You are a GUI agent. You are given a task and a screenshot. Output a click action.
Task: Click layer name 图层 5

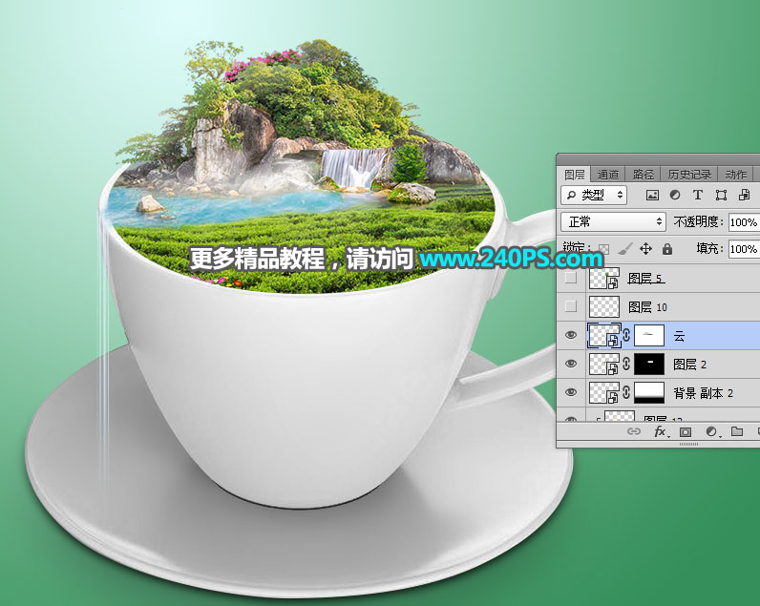644,278
